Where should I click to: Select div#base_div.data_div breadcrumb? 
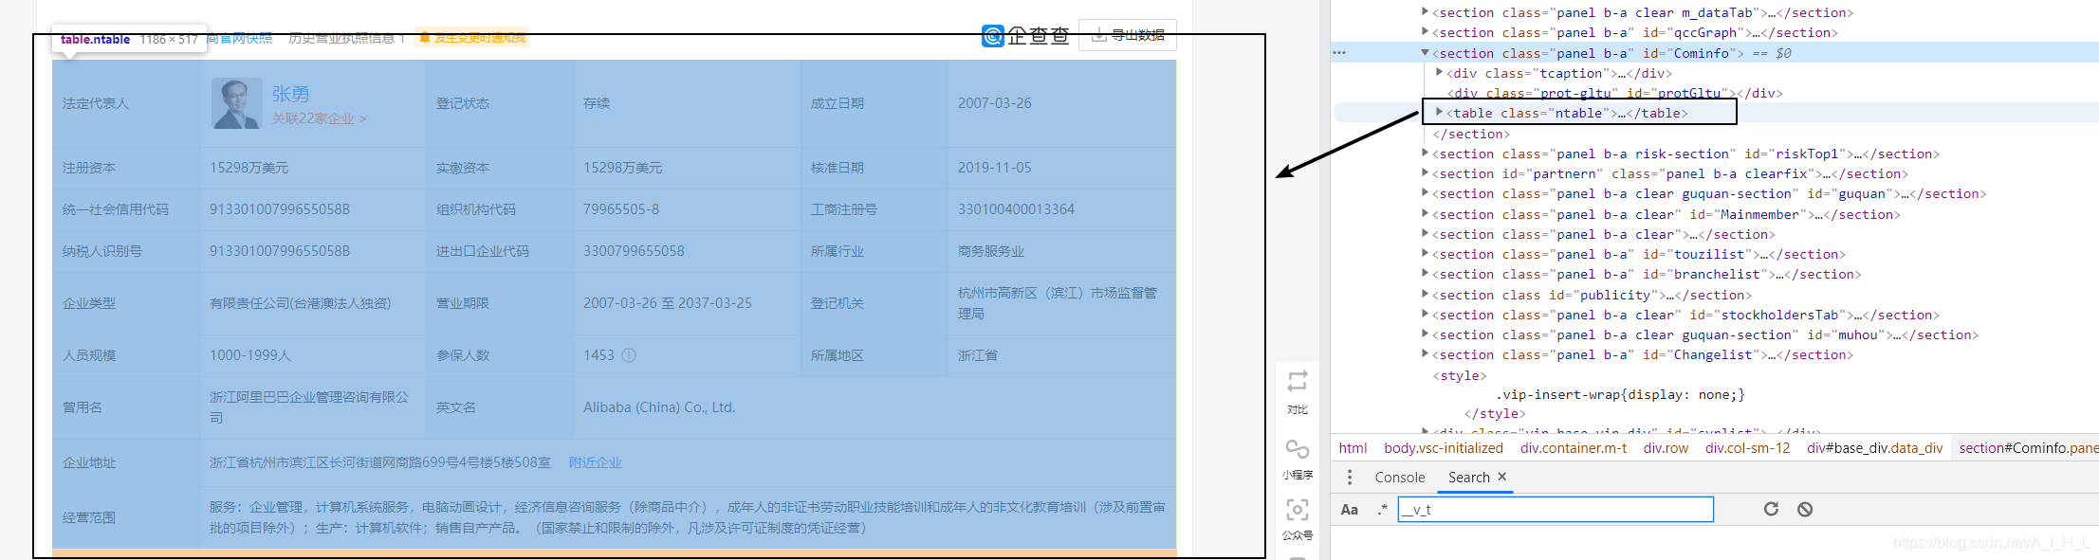[x=1874, y=448]
